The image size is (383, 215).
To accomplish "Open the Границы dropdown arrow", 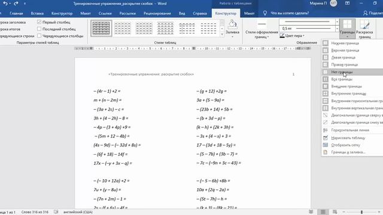I will (x=347, y=37).
